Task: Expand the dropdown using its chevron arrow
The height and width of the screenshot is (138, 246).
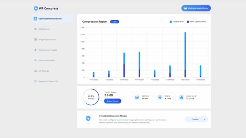Action: click(x=204, y=120)
